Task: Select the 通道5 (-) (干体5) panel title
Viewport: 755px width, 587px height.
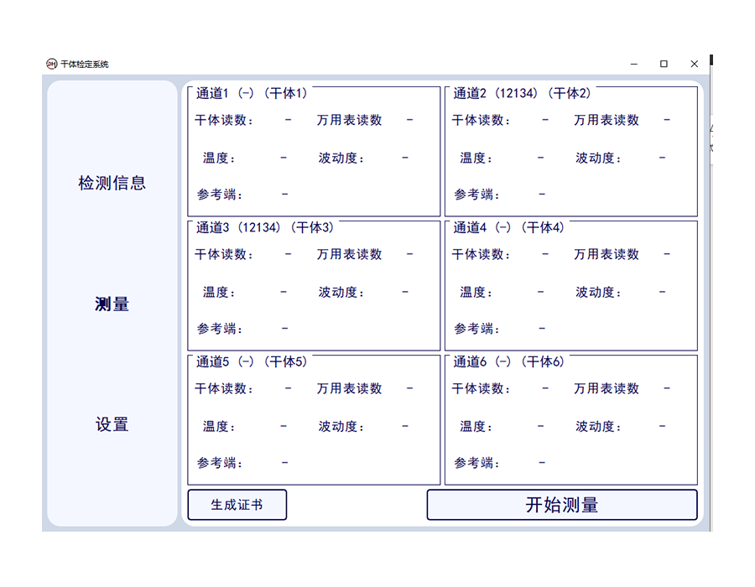Action: point(252,361)
